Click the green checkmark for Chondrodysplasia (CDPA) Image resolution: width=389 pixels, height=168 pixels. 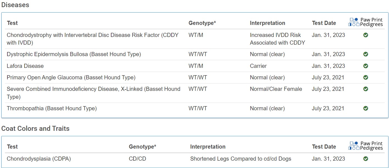coord(365,159)
